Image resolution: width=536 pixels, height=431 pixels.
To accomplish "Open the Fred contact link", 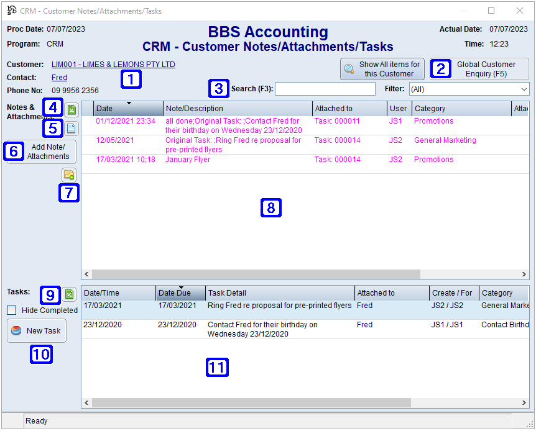I will coord(59,77).
